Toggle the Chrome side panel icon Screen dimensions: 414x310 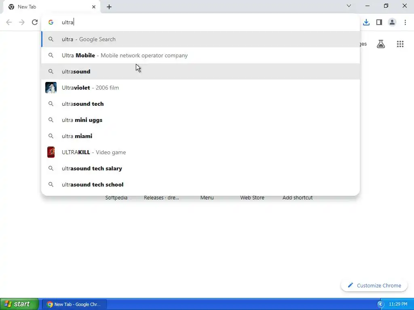tap(379, 22)
